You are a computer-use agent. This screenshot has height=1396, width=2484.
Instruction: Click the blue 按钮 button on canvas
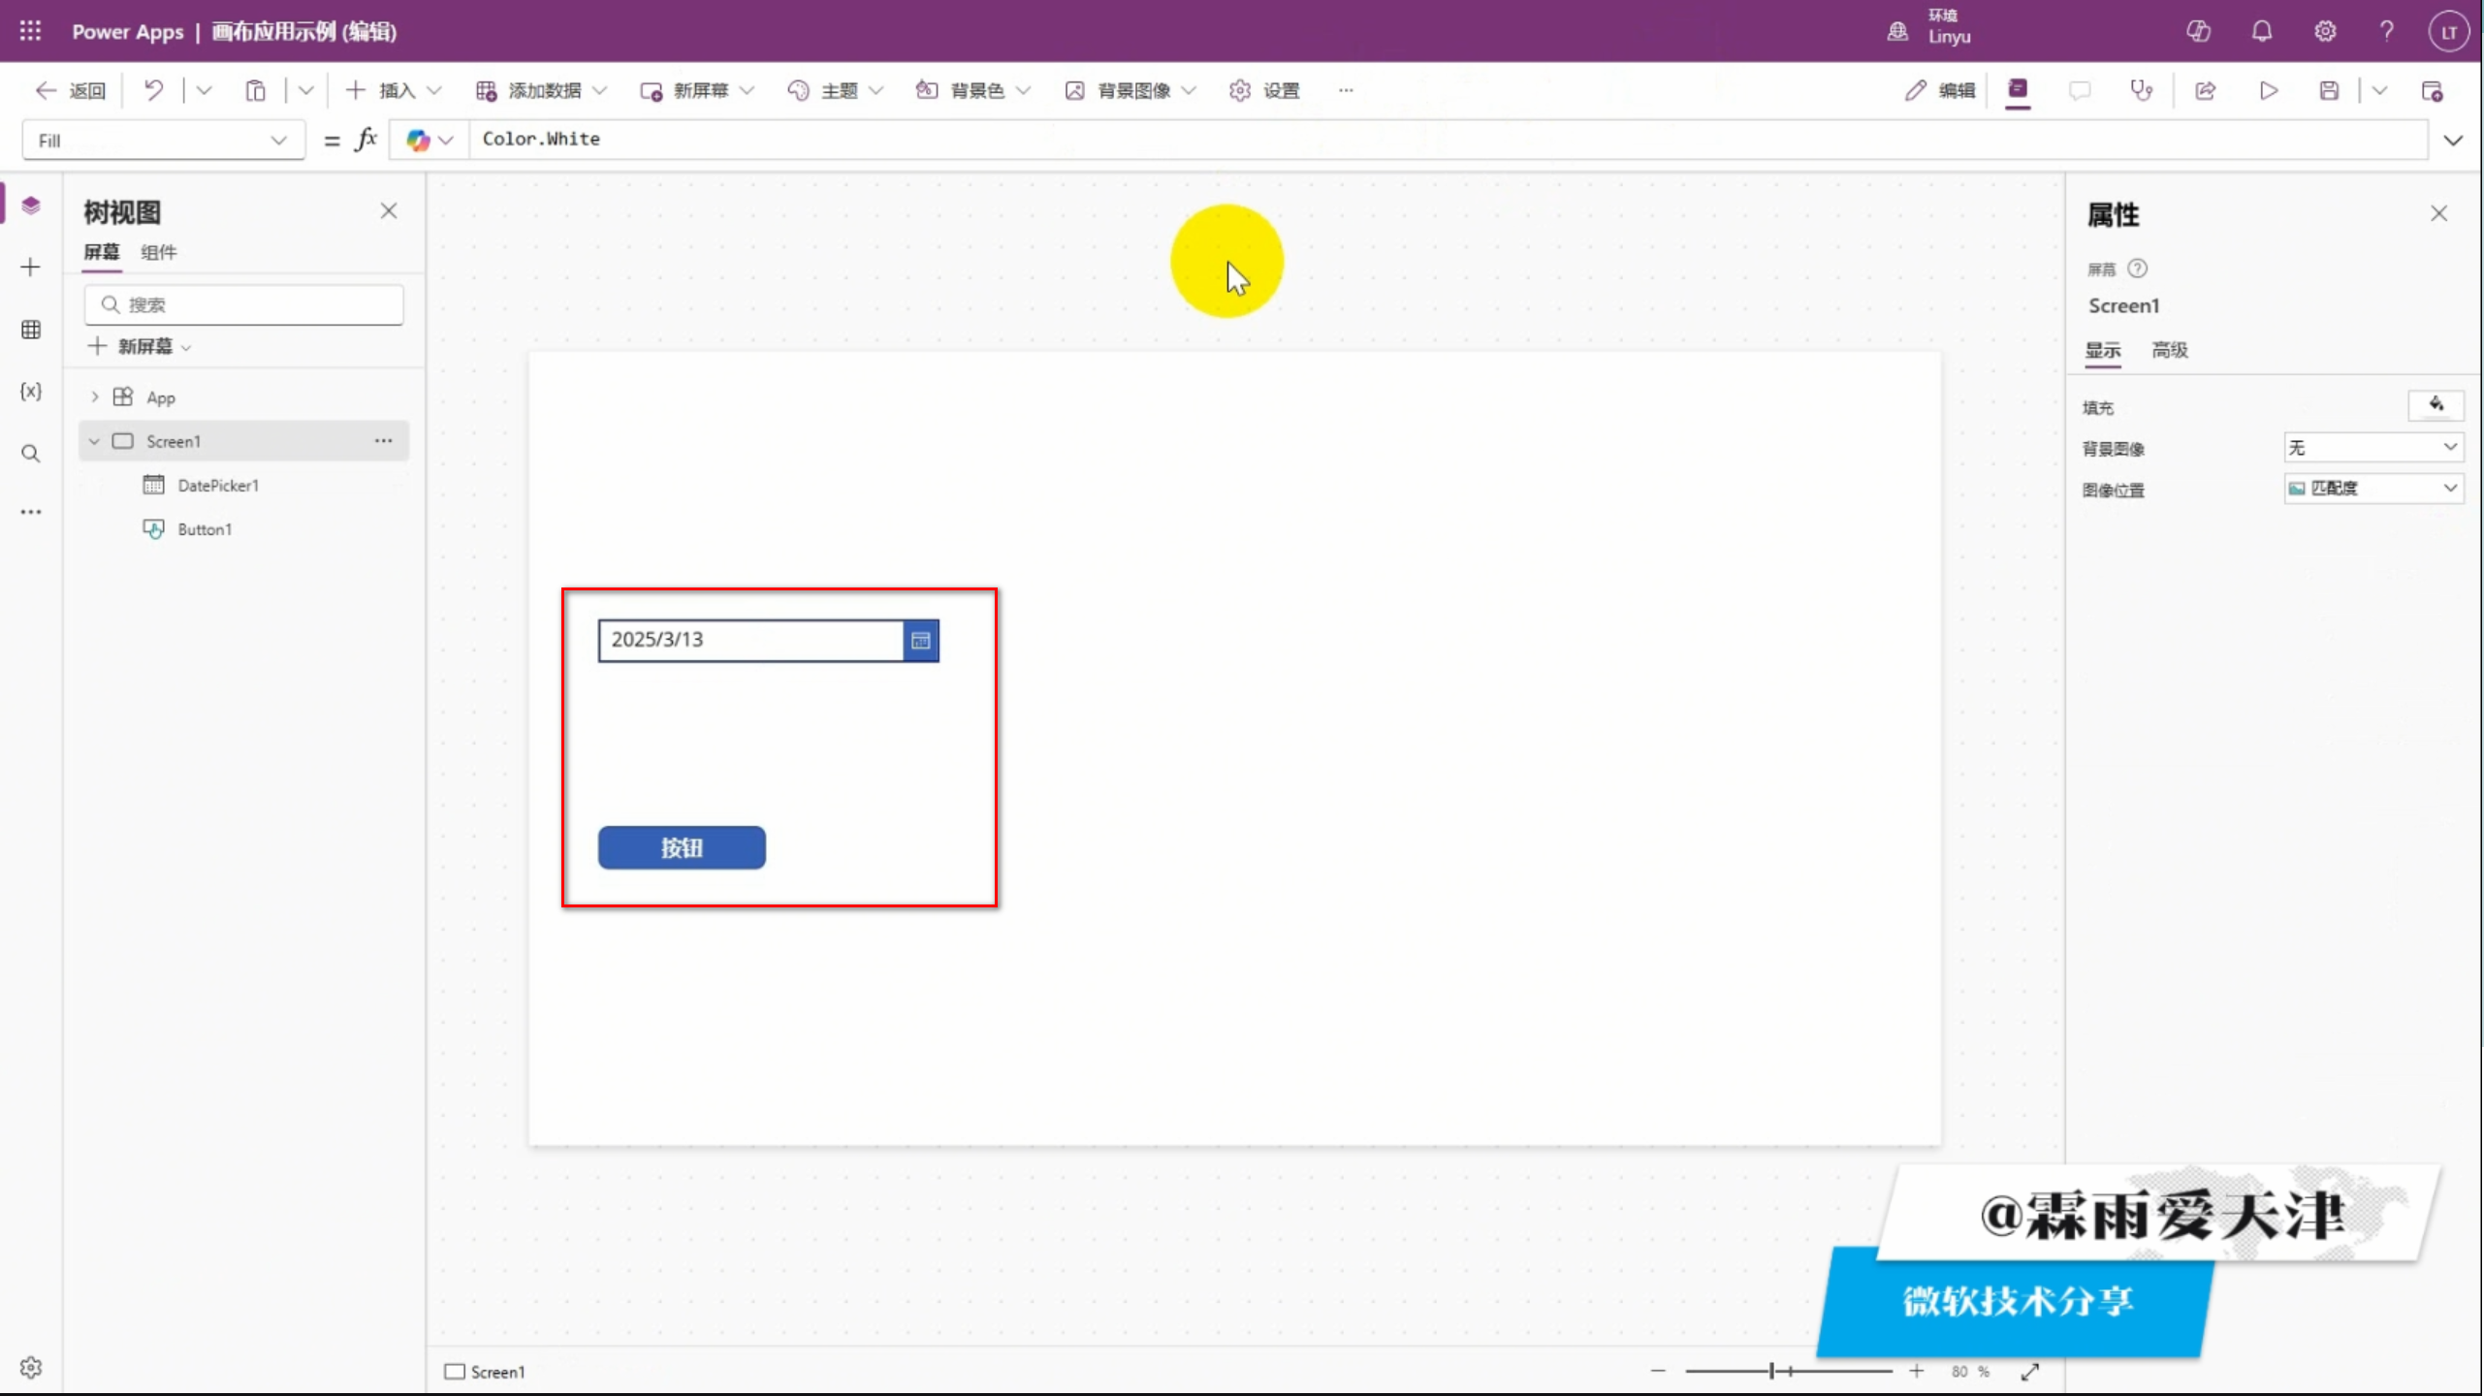click(x=682, y=847)
